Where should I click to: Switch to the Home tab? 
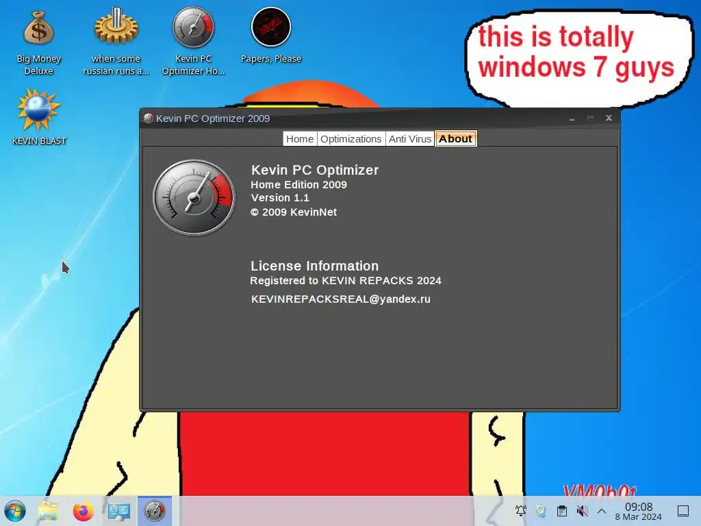300,138
